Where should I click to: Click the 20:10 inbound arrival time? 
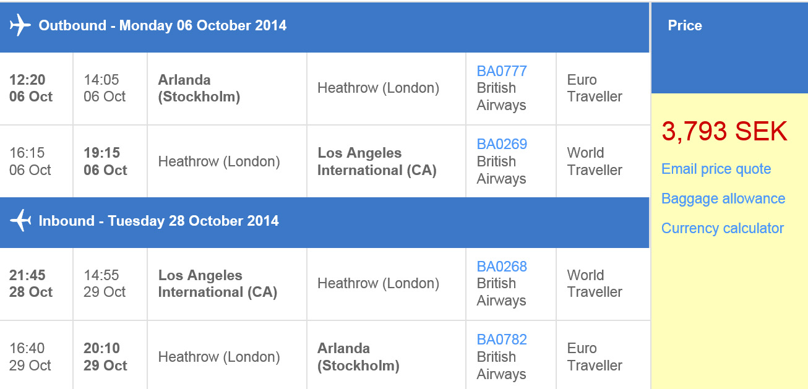pos(105,356)
